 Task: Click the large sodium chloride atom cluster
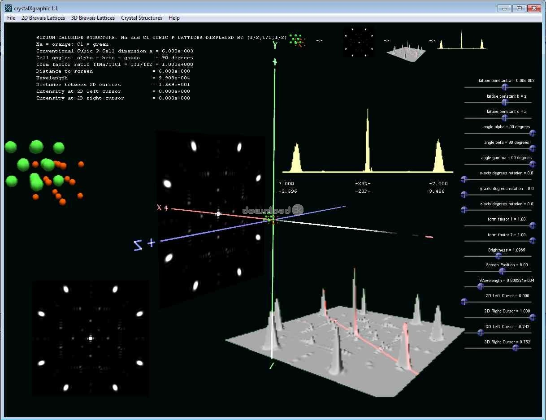pyautogui.click(x=43, y=173)
